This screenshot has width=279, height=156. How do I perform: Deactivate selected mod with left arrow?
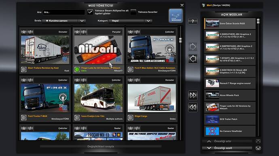point(193,59)
